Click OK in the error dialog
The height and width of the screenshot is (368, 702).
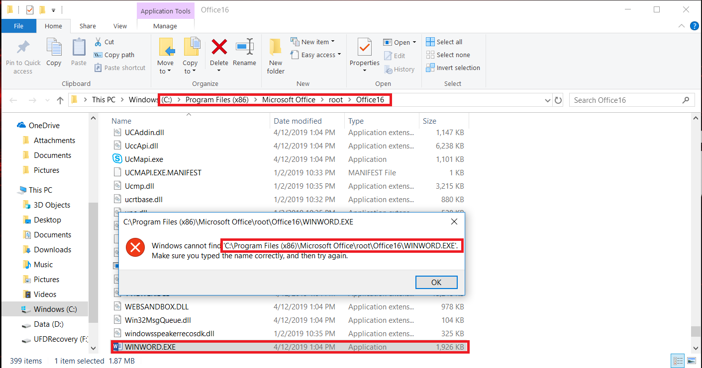436,282
